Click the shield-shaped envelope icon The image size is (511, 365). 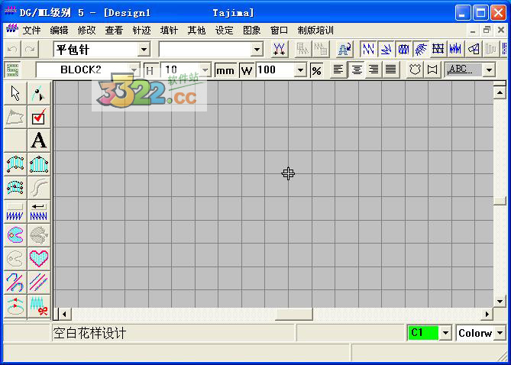415,69
